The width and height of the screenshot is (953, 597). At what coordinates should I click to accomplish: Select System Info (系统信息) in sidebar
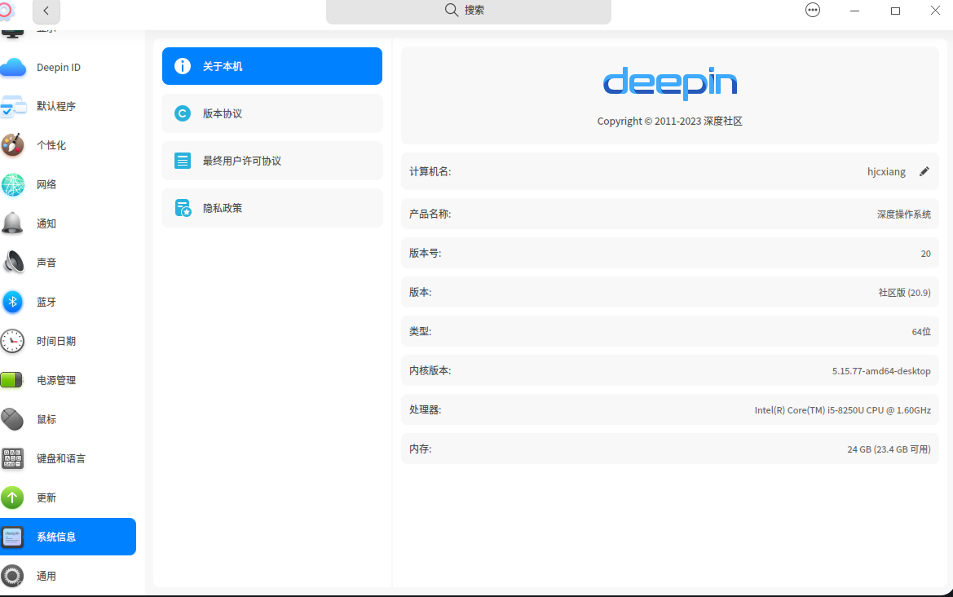pyautogui.click(x=68, y=537)
